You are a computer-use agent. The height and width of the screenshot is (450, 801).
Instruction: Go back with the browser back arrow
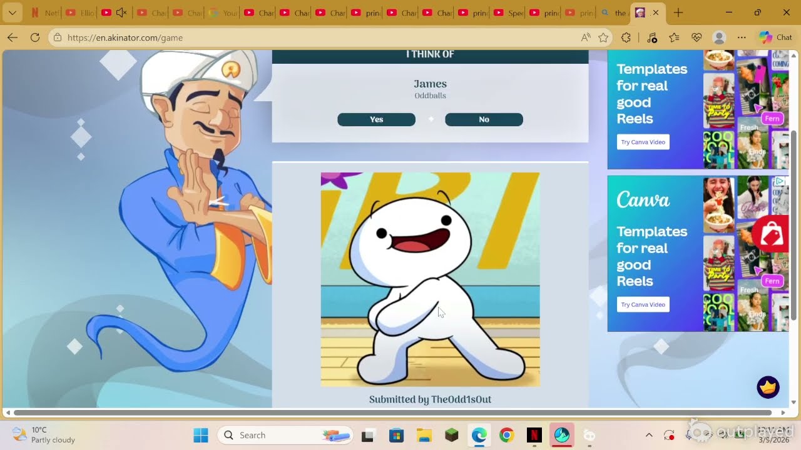click(13, 37)
